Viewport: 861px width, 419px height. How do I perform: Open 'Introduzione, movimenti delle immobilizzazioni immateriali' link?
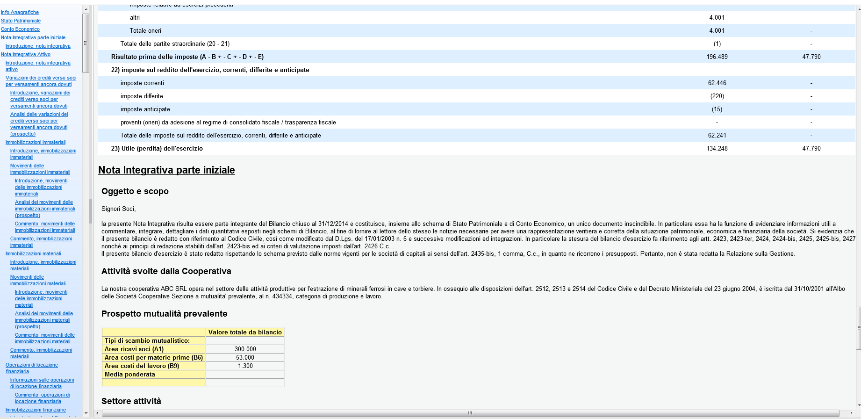41,187
